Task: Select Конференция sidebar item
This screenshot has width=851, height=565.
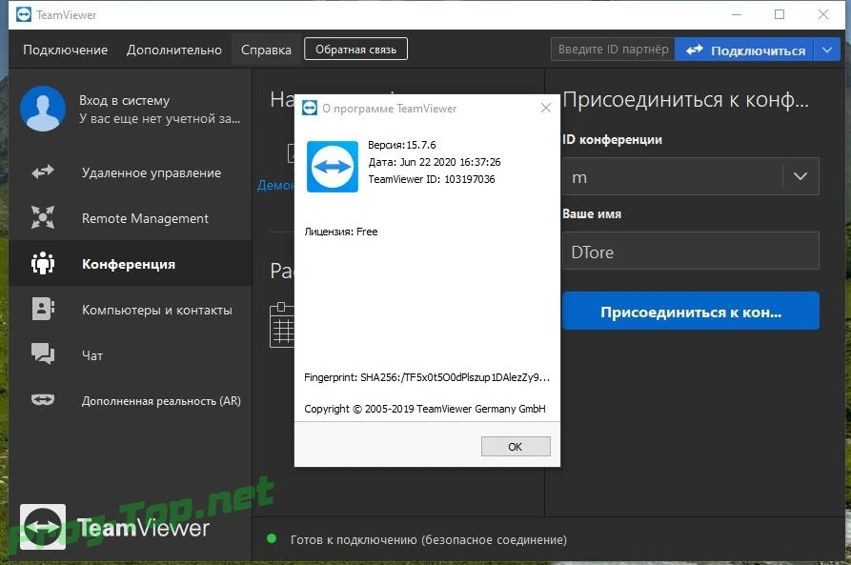Action: tap(131, 264)
